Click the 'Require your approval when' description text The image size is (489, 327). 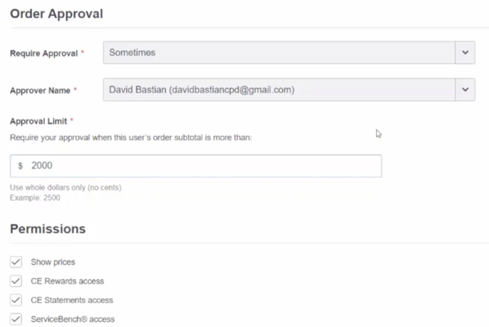coord(131,137)
